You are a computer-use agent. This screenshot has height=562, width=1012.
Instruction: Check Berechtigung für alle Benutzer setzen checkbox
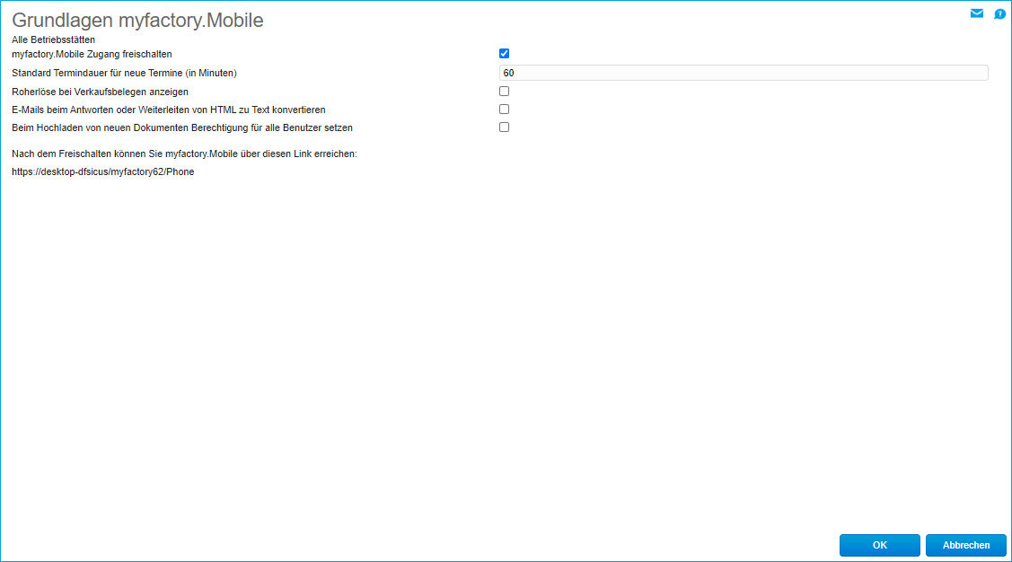coord(504,127)
